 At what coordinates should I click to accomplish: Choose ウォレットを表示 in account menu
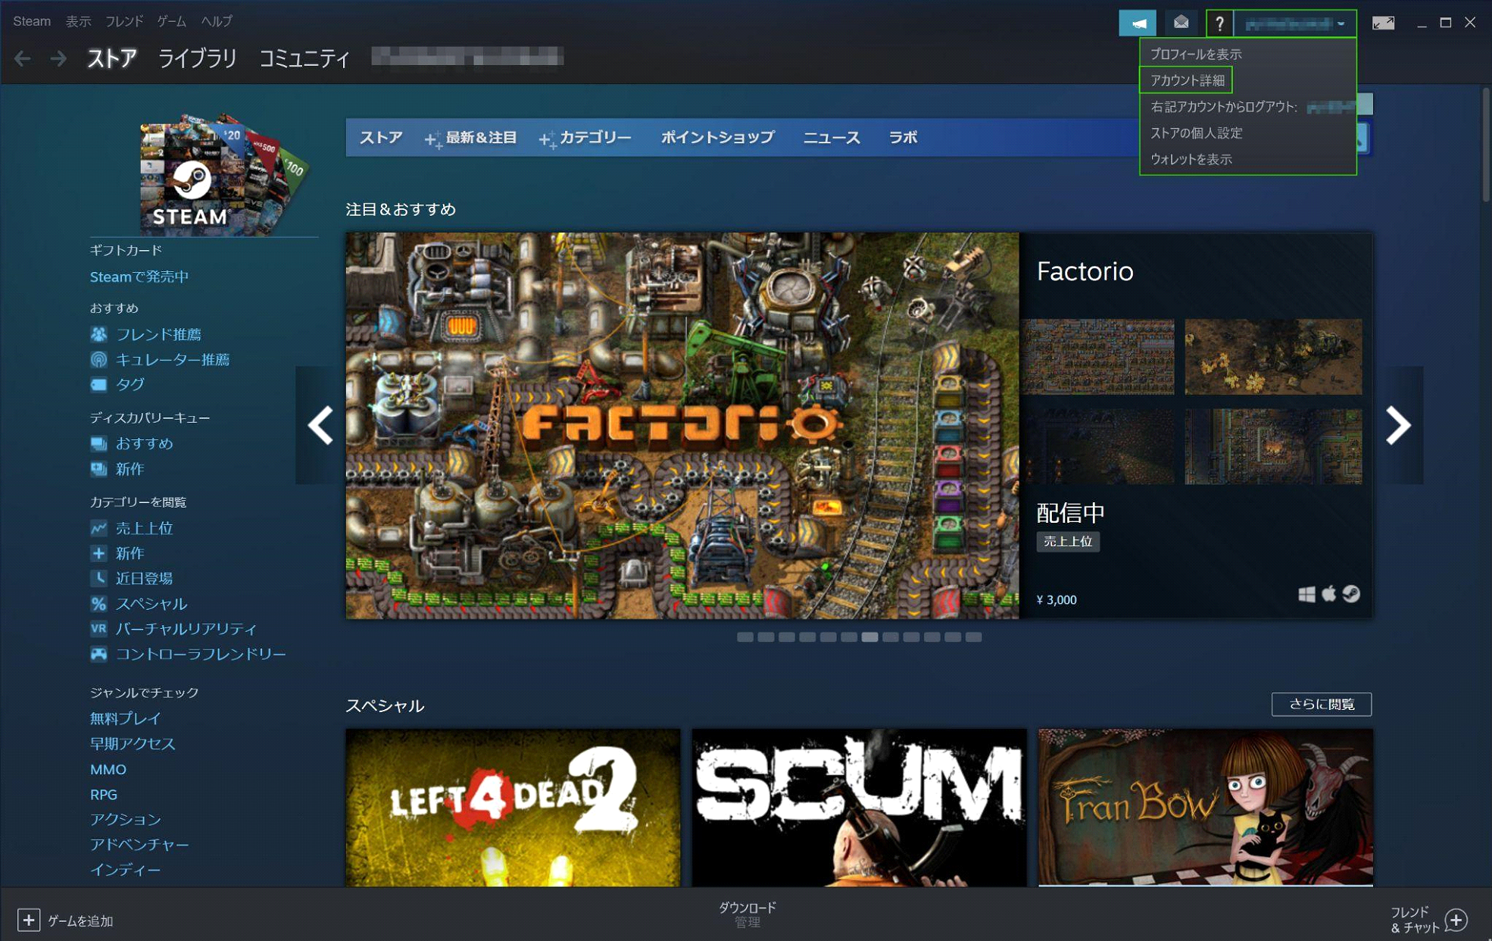(1191, 159)
